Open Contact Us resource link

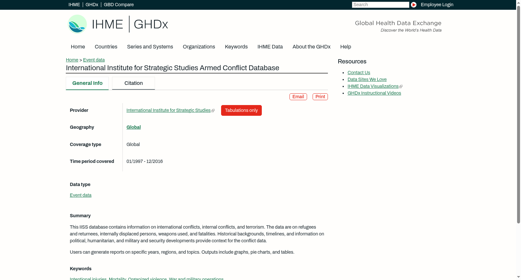359,73
